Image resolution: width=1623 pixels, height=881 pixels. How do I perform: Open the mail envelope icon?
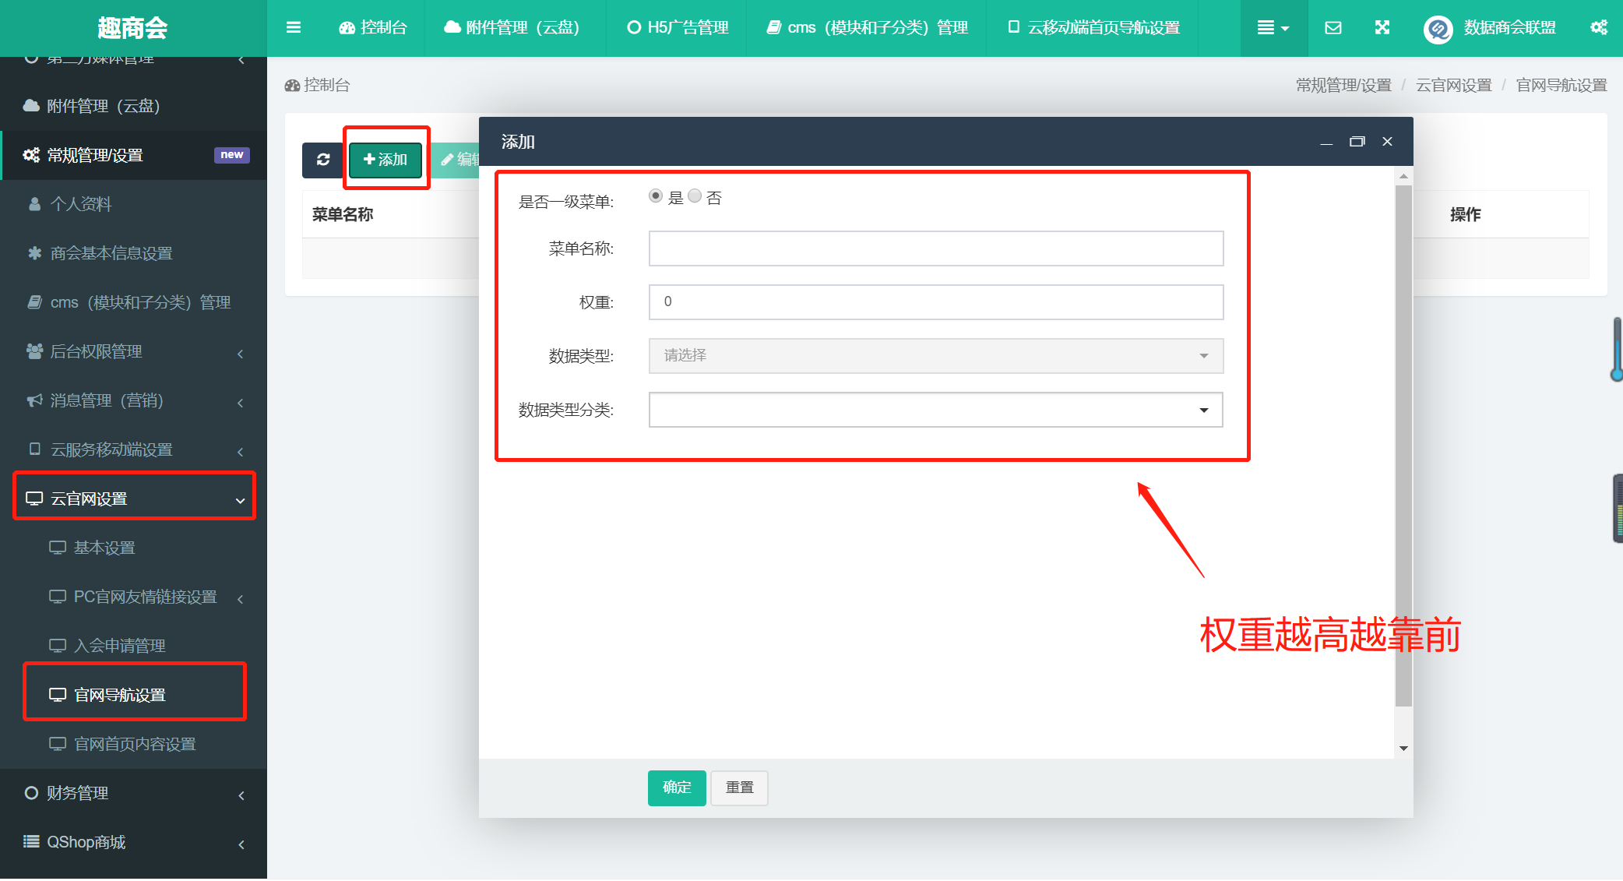1333,28
